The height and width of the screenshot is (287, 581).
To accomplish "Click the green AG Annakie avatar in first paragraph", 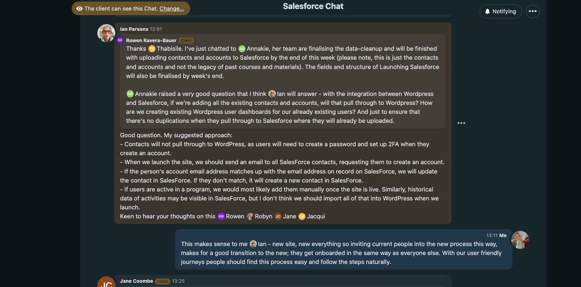I will [242, 49].
